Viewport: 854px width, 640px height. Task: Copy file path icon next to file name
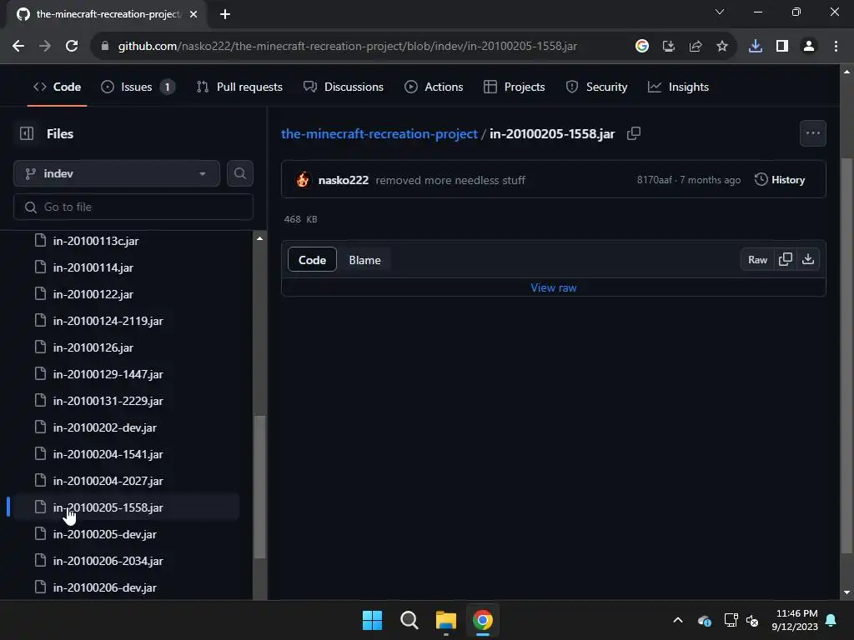tap(634, 133)
